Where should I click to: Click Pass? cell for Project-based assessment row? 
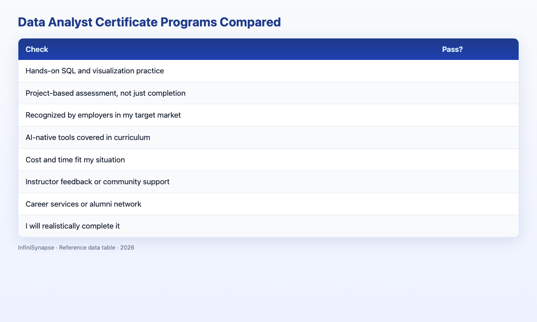(477, 93)
